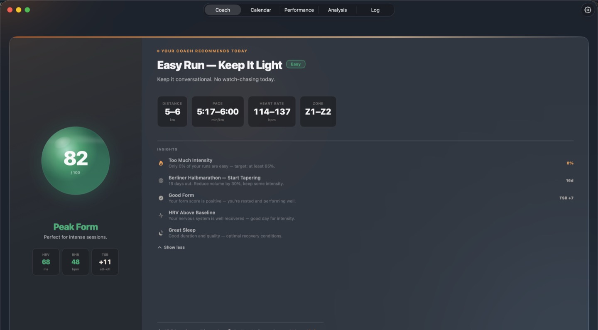Open the Log tab
598x330 pixels.
click(x=375, y=10)
